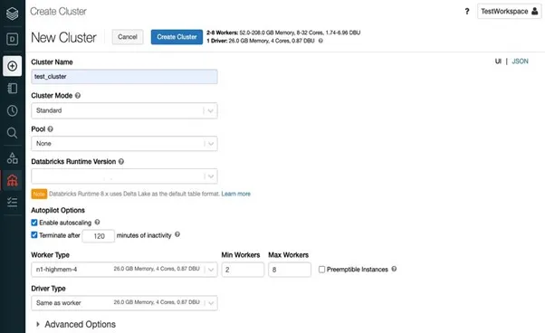Click the user profile icon beside TestWorkspace

(534, 11)
